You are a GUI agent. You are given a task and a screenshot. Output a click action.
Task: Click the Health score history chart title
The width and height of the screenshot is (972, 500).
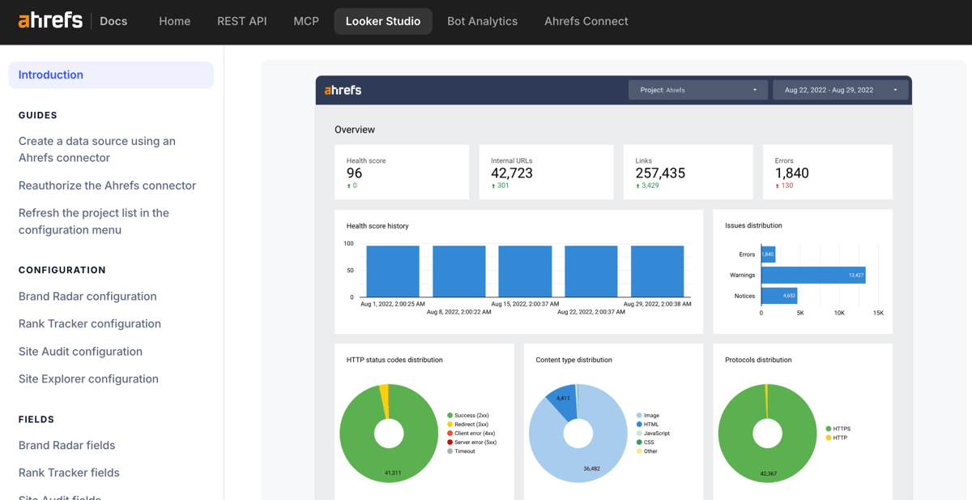tap(377, 226)
